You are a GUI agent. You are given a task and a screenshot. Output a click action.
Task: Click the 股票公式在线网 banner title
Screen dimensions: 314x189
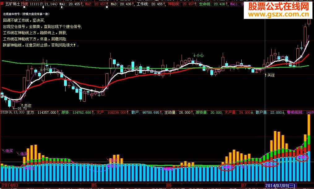tap(278, 7)
